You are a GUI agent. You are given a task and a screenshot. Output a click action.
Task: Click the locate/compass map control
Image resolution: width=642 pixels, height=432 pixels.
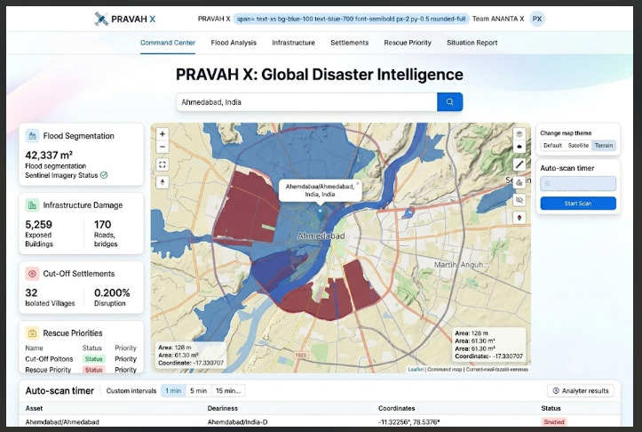(x=162, y=182)
